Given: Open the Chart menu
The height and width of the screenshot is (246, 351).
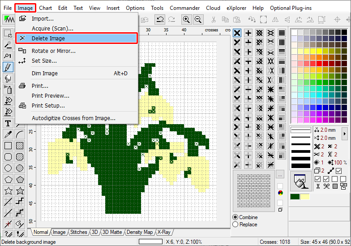Looking at the screenshot, I should pos(46,8).
